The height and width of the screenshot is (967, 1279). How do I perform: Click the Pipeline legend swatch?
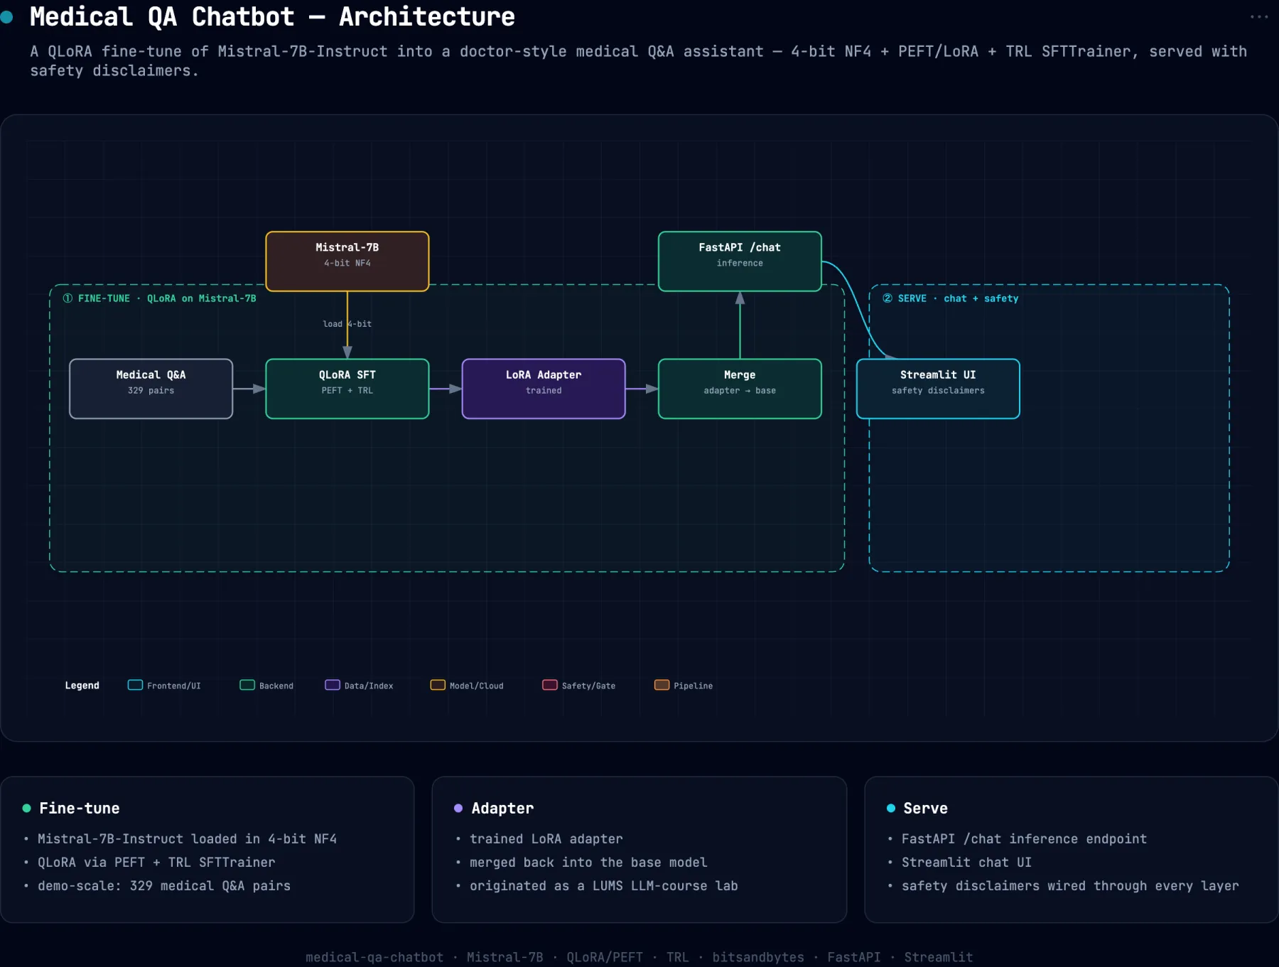click(662, 685)
